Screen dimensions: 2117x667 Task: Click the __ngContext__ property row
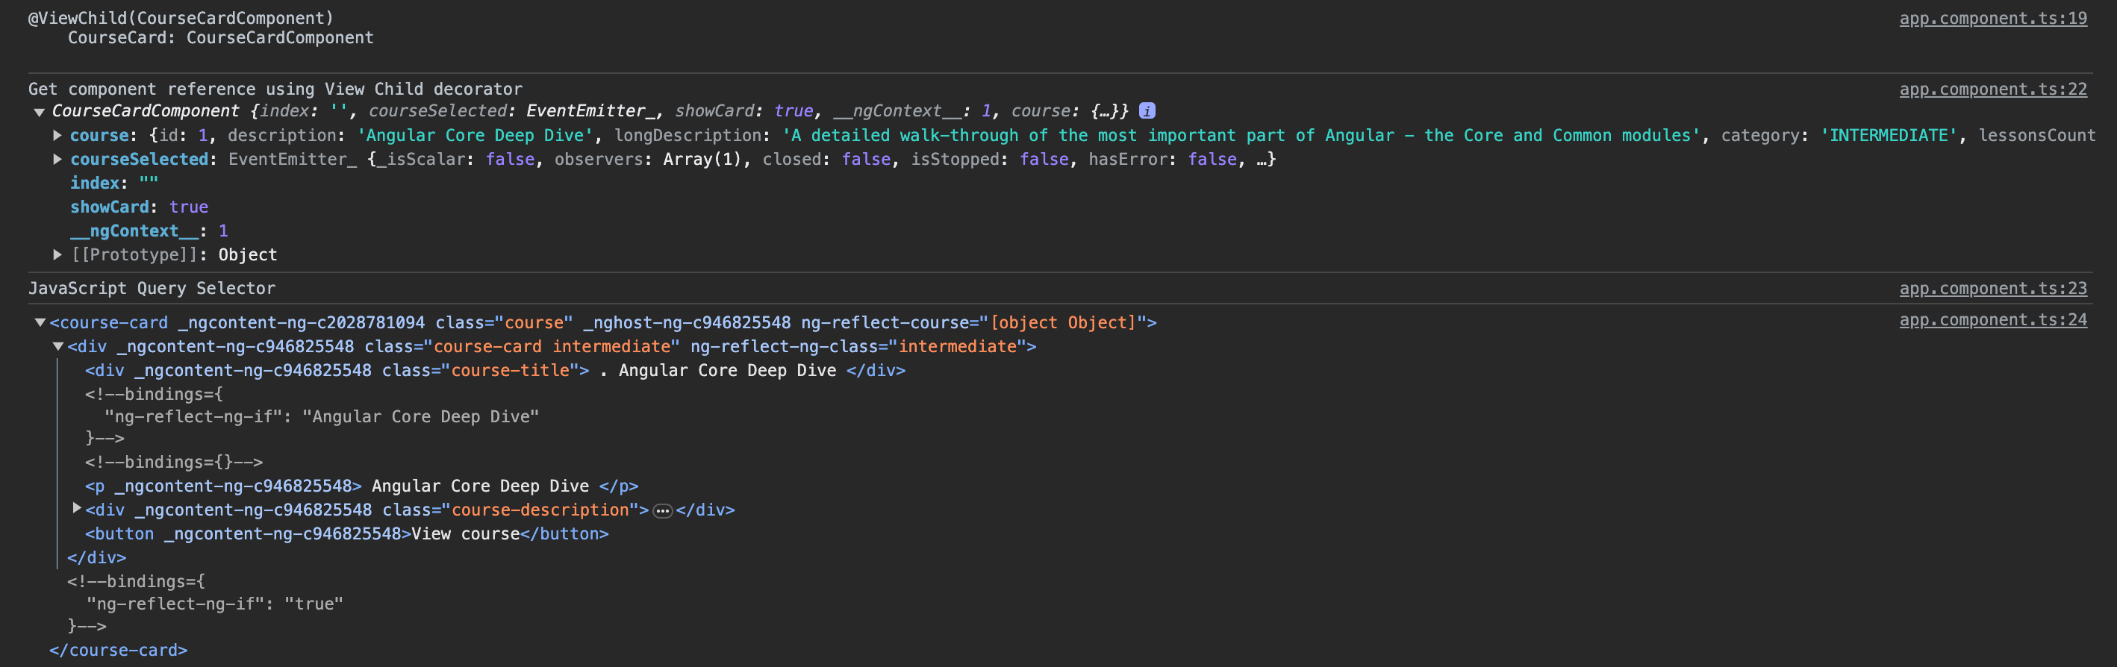coord(148,231)
